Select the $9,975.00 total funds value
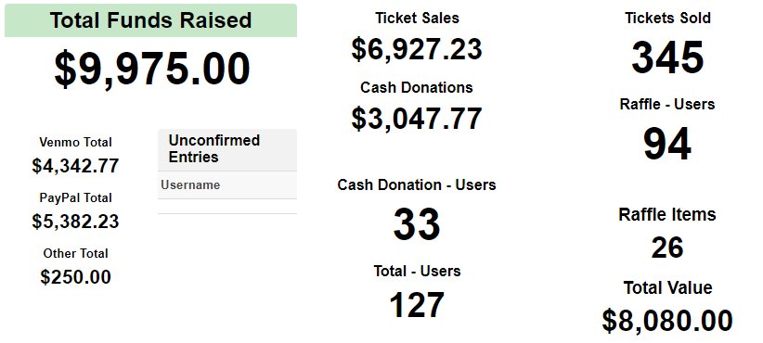 [152, 69]
